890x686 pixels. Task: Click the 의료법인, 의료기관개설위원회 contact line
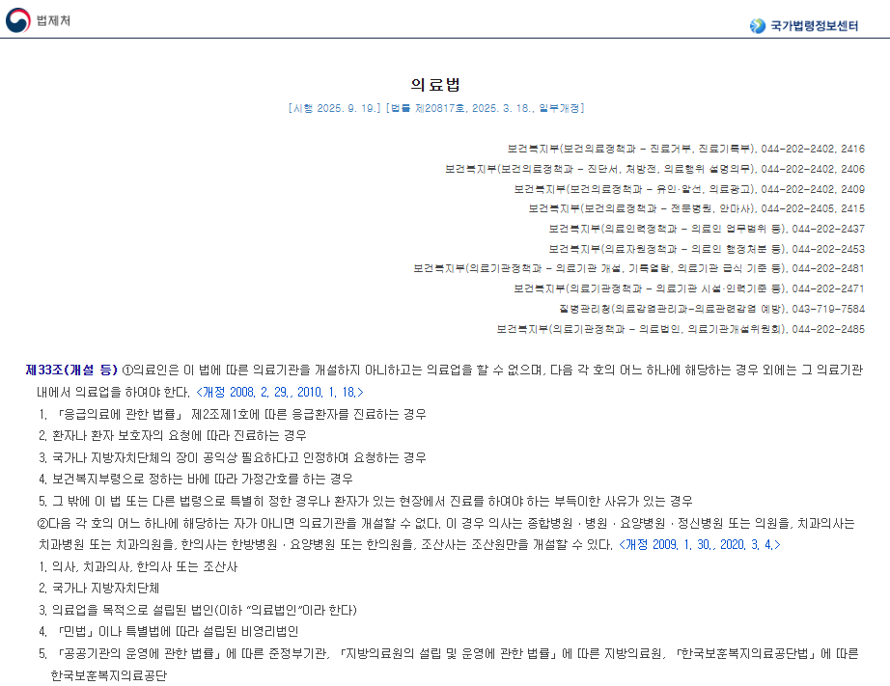681,329
